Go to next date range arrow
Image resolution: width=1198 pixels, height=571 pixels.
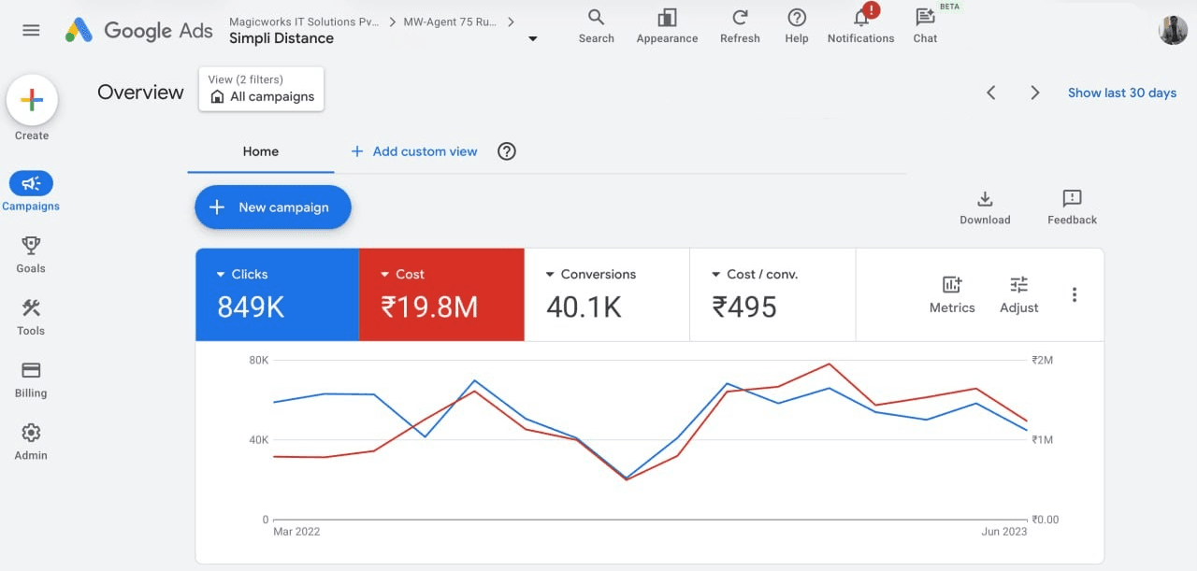click(1034, 93)
